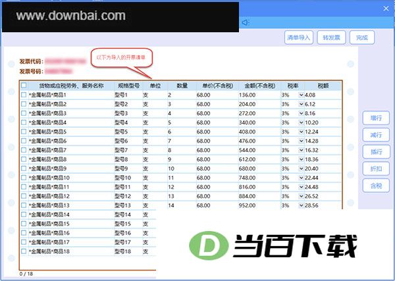This screenshot has width=395, height=281.
Task: Click the 折扣 discount button
Action: [376, 168]
